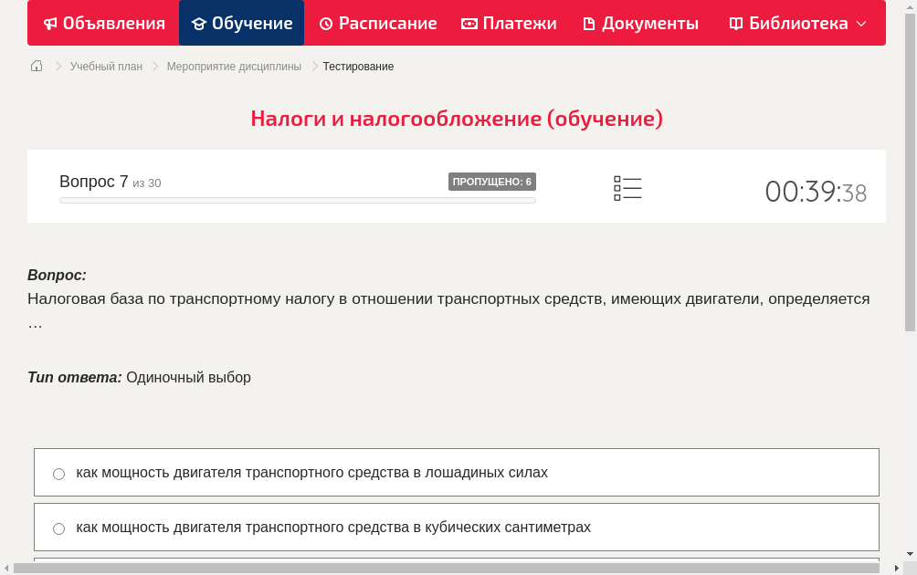Click the book icon on Библиотека

point(734,23)
